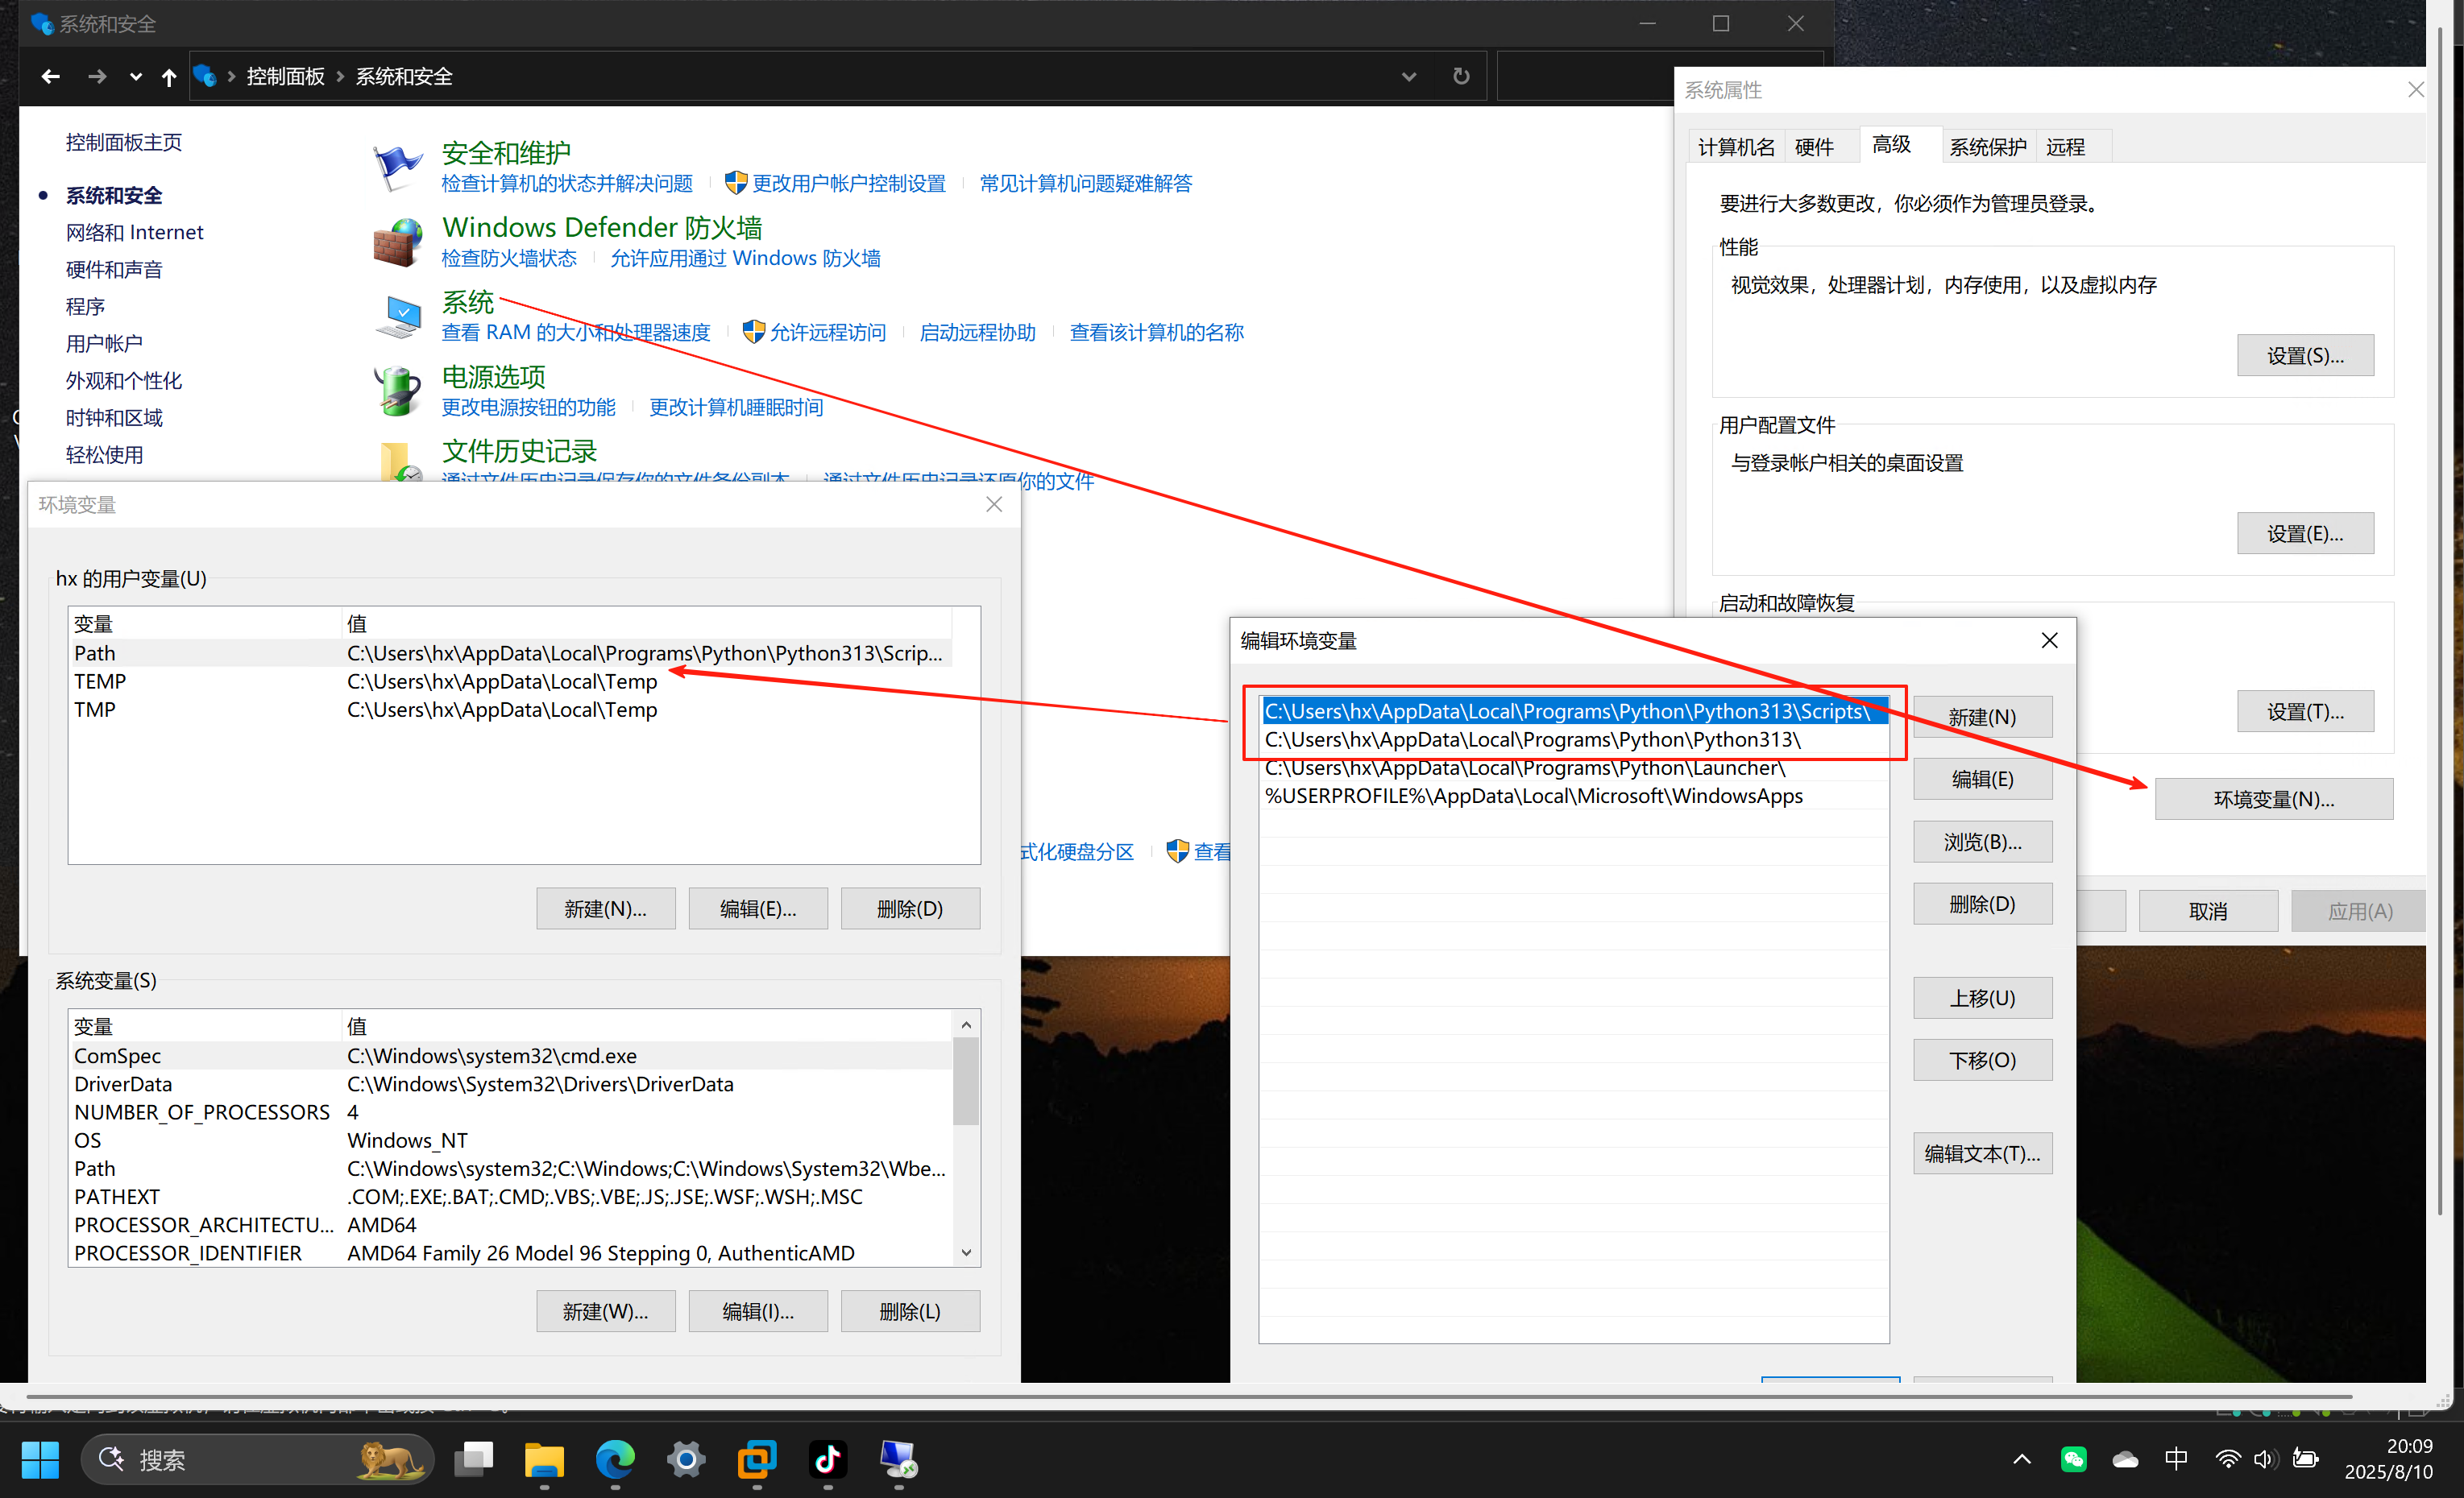Image resolution: width=2464 pixels, height=1498 pixels.
Task: Open Windows Defender 防火墙 heading
Action: [602, 228]
